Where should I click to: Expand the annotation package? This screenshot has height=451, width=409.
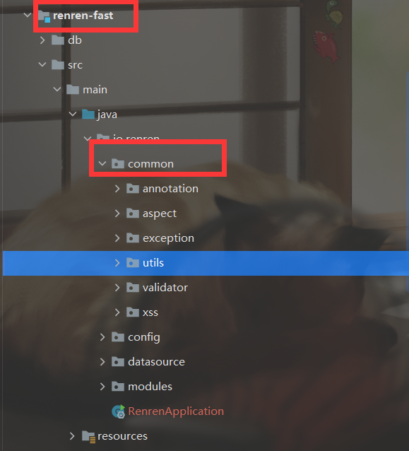117,189
